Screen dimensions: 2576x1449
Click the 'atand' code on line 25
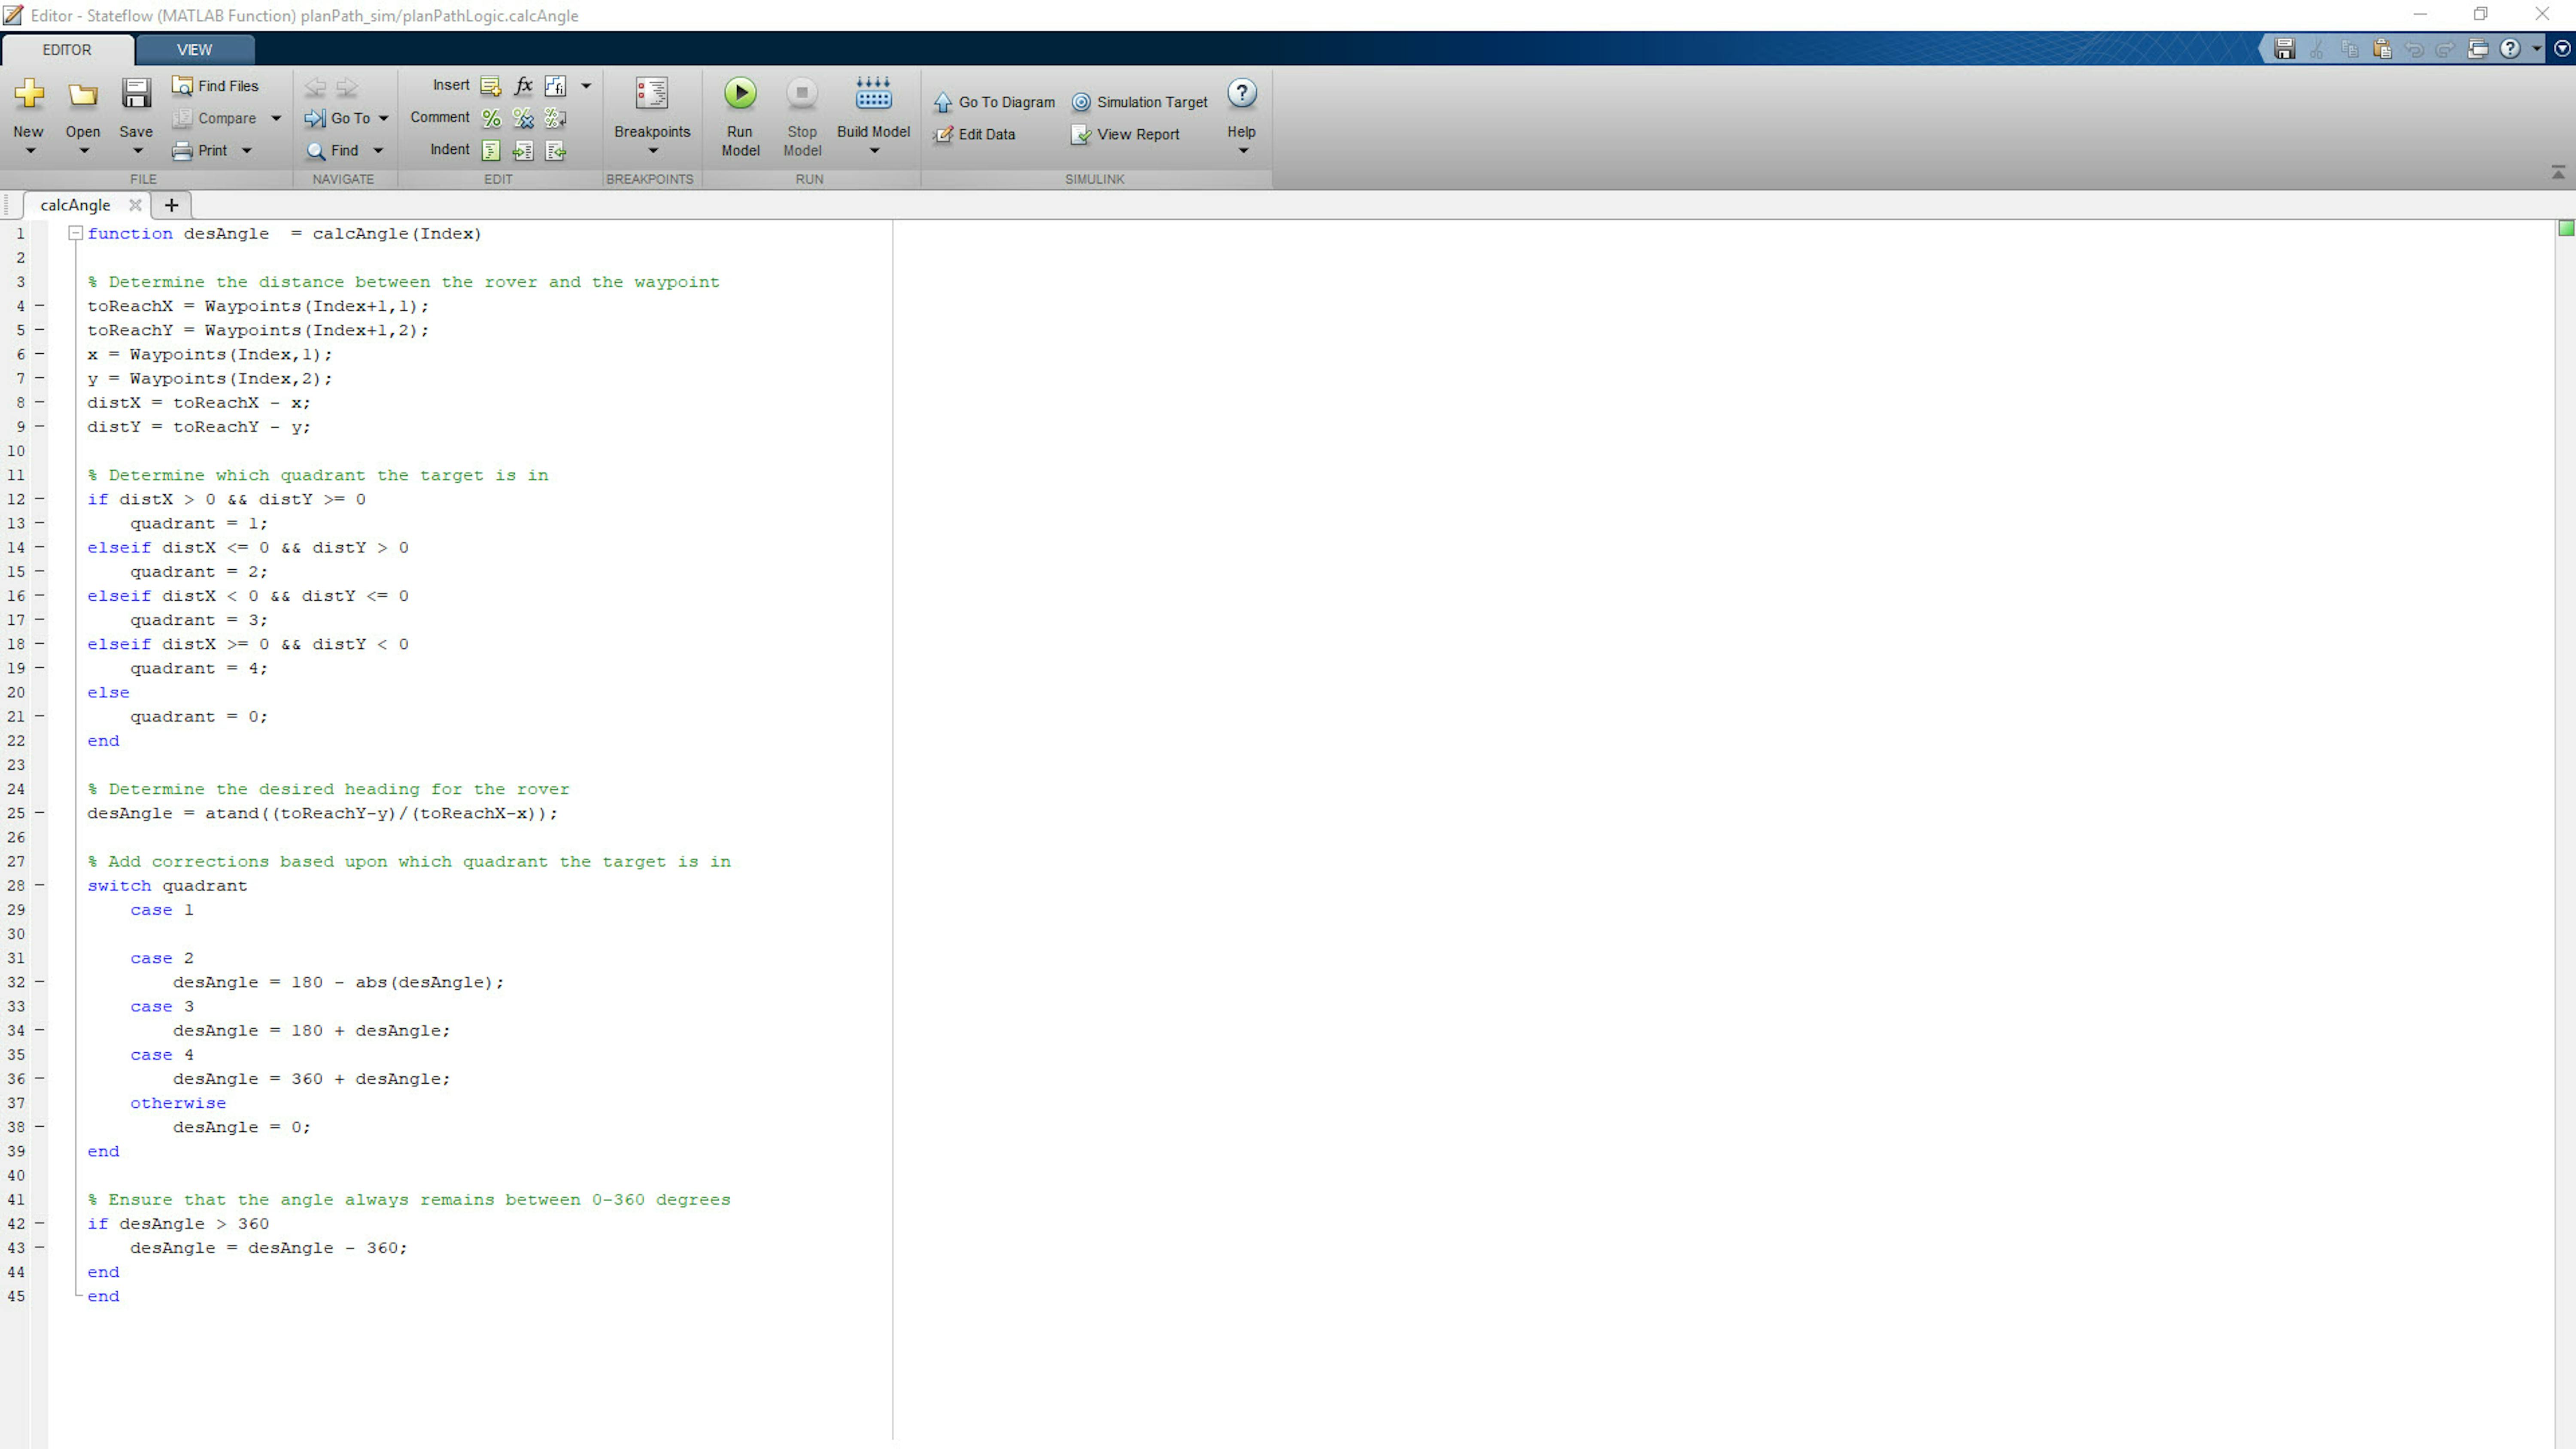point(232,813)
